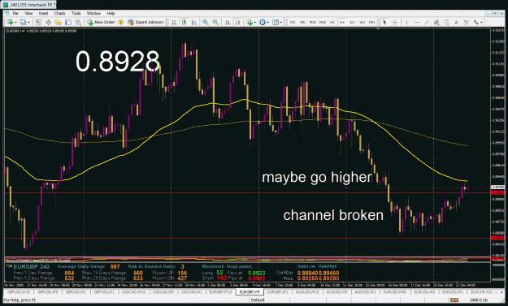508x306 pixels.
Task: Open the Help menu
Action: pos(111,13)
